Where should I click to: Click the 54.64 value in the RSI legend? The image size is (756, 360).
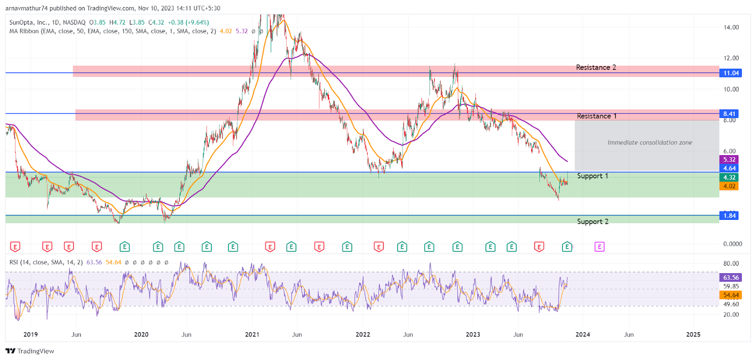point(113,262)
